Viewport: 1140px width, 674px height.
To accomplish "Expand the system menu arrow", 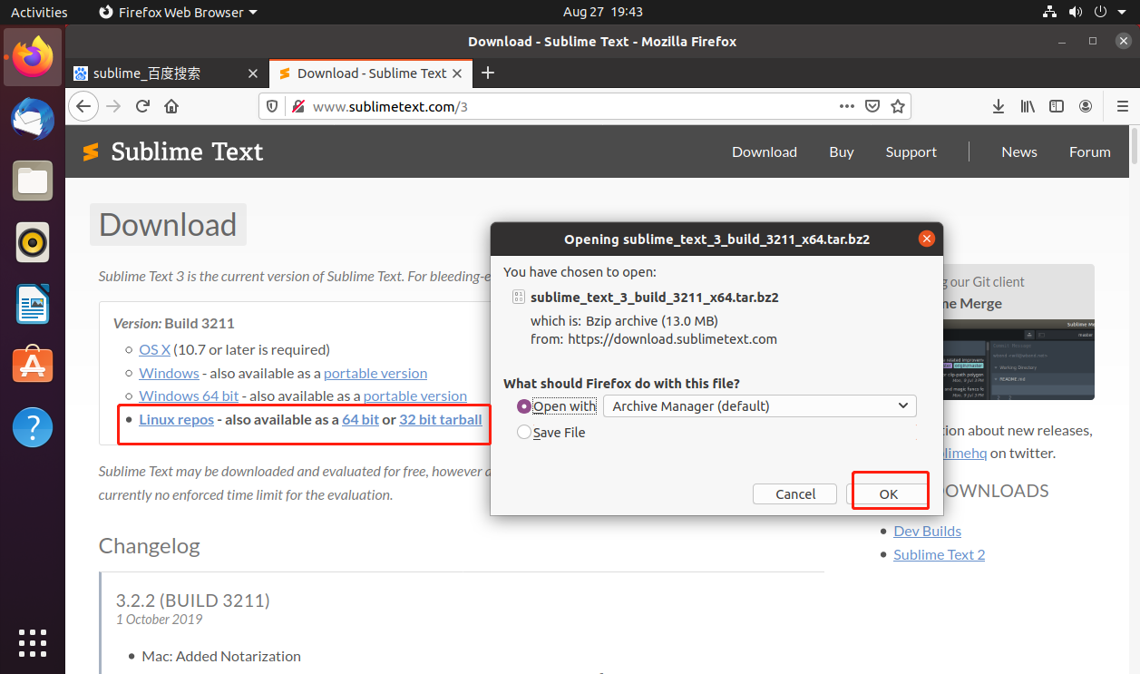I will tap(1122, 12).
